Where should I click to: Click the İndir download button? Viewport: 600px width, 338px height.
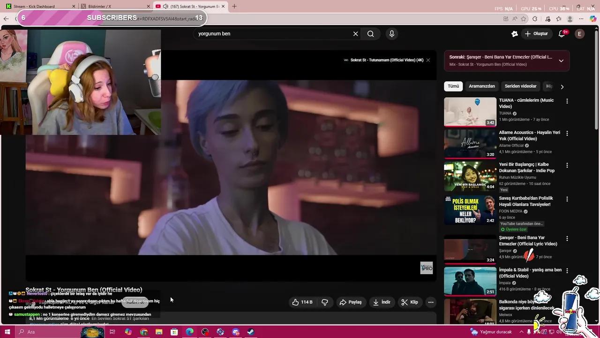(382, 302)
